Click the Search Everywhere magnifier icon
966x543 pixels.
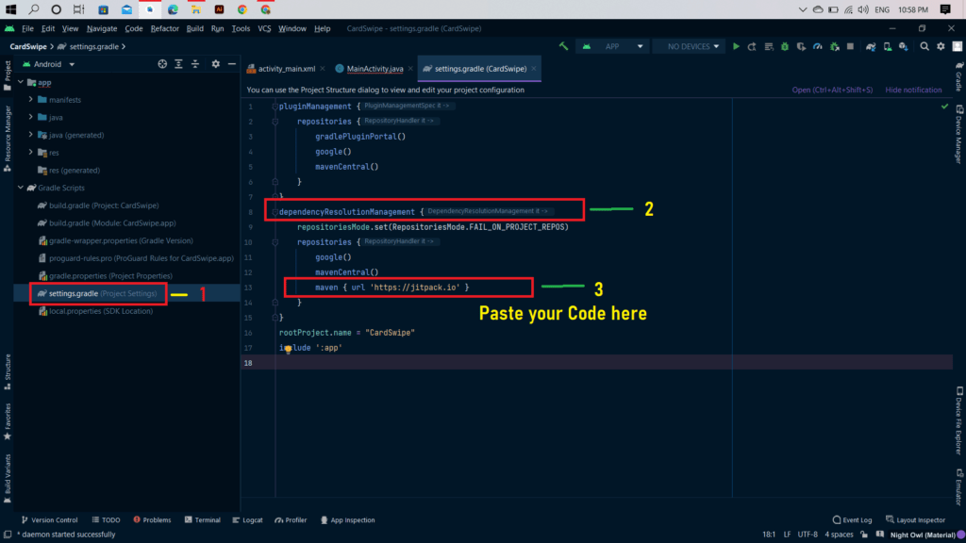(x=926, y=46)
